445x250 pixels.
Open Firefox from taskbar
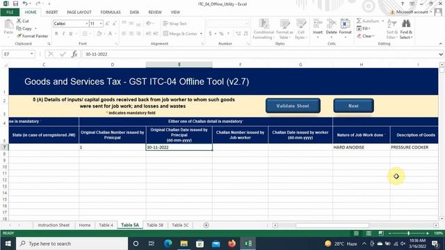tap(232, 244)
